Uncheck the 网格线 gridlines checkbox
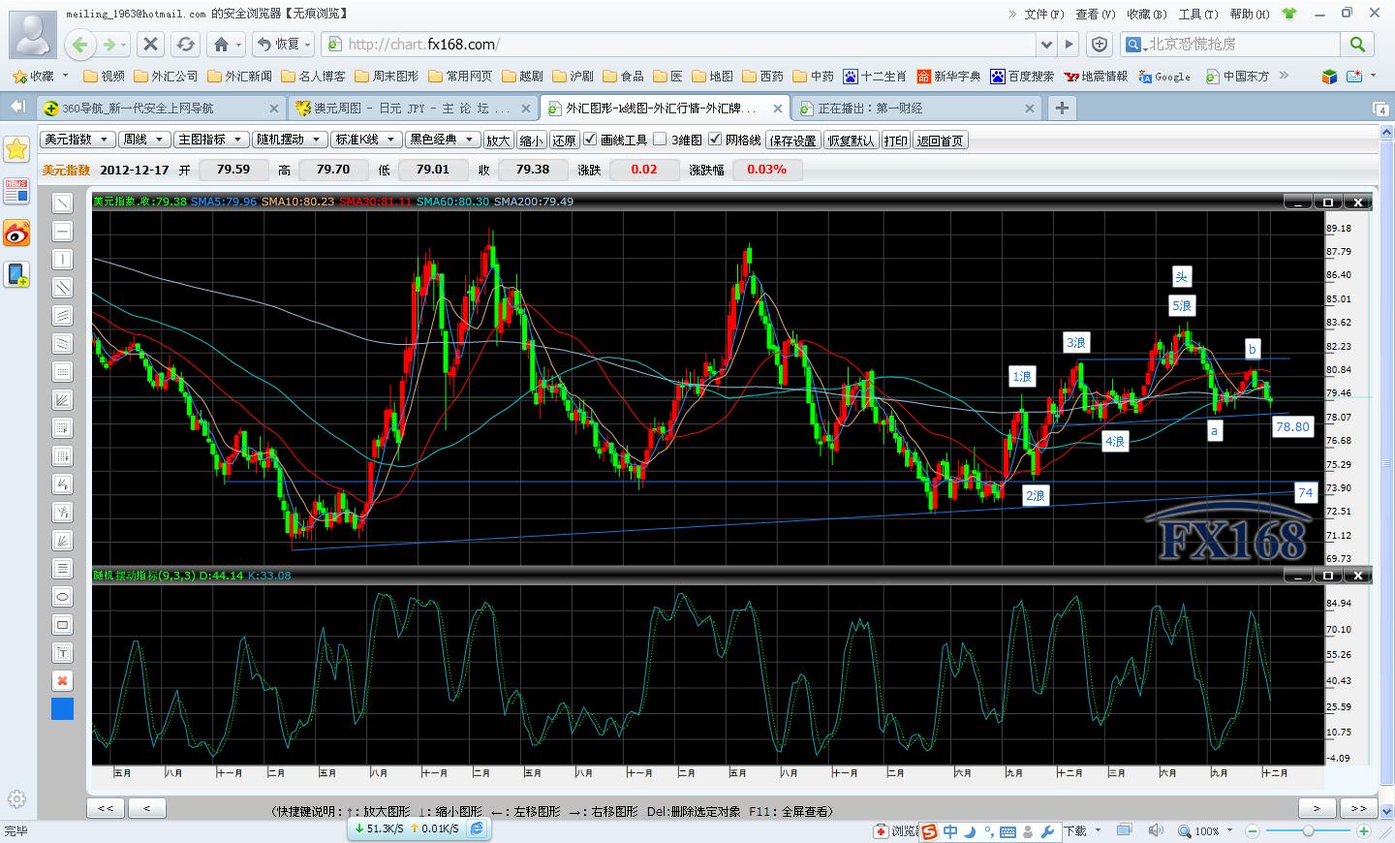Image resolution: width=1395 pixels, height=843 pixels. pyautogui.click(x=715, y=140)
